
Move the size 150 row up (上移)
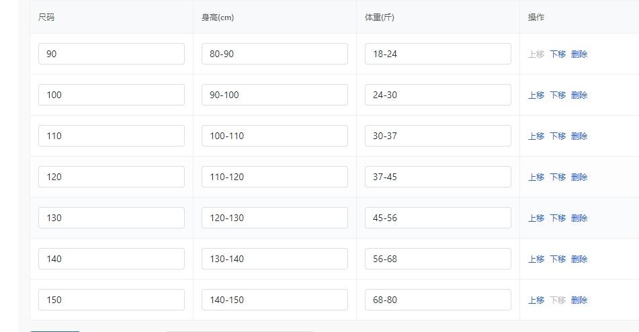536,300
